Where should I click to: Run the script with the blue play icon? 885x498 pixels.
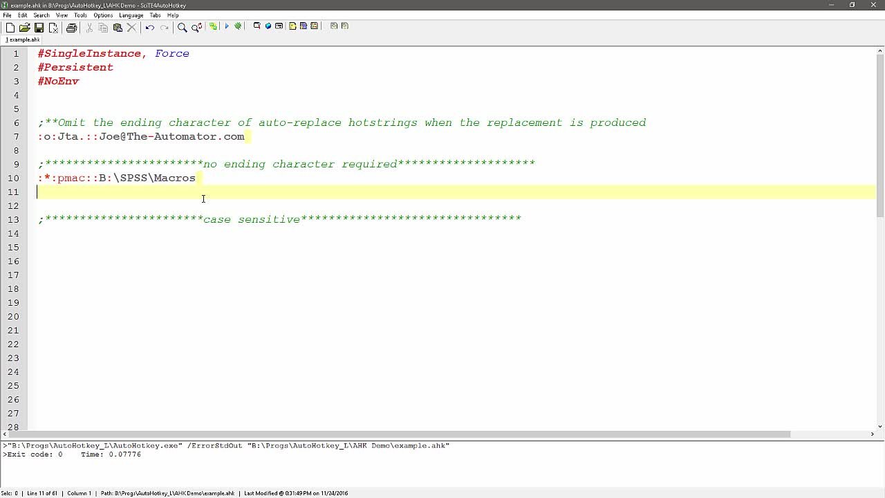click(226, 26)
